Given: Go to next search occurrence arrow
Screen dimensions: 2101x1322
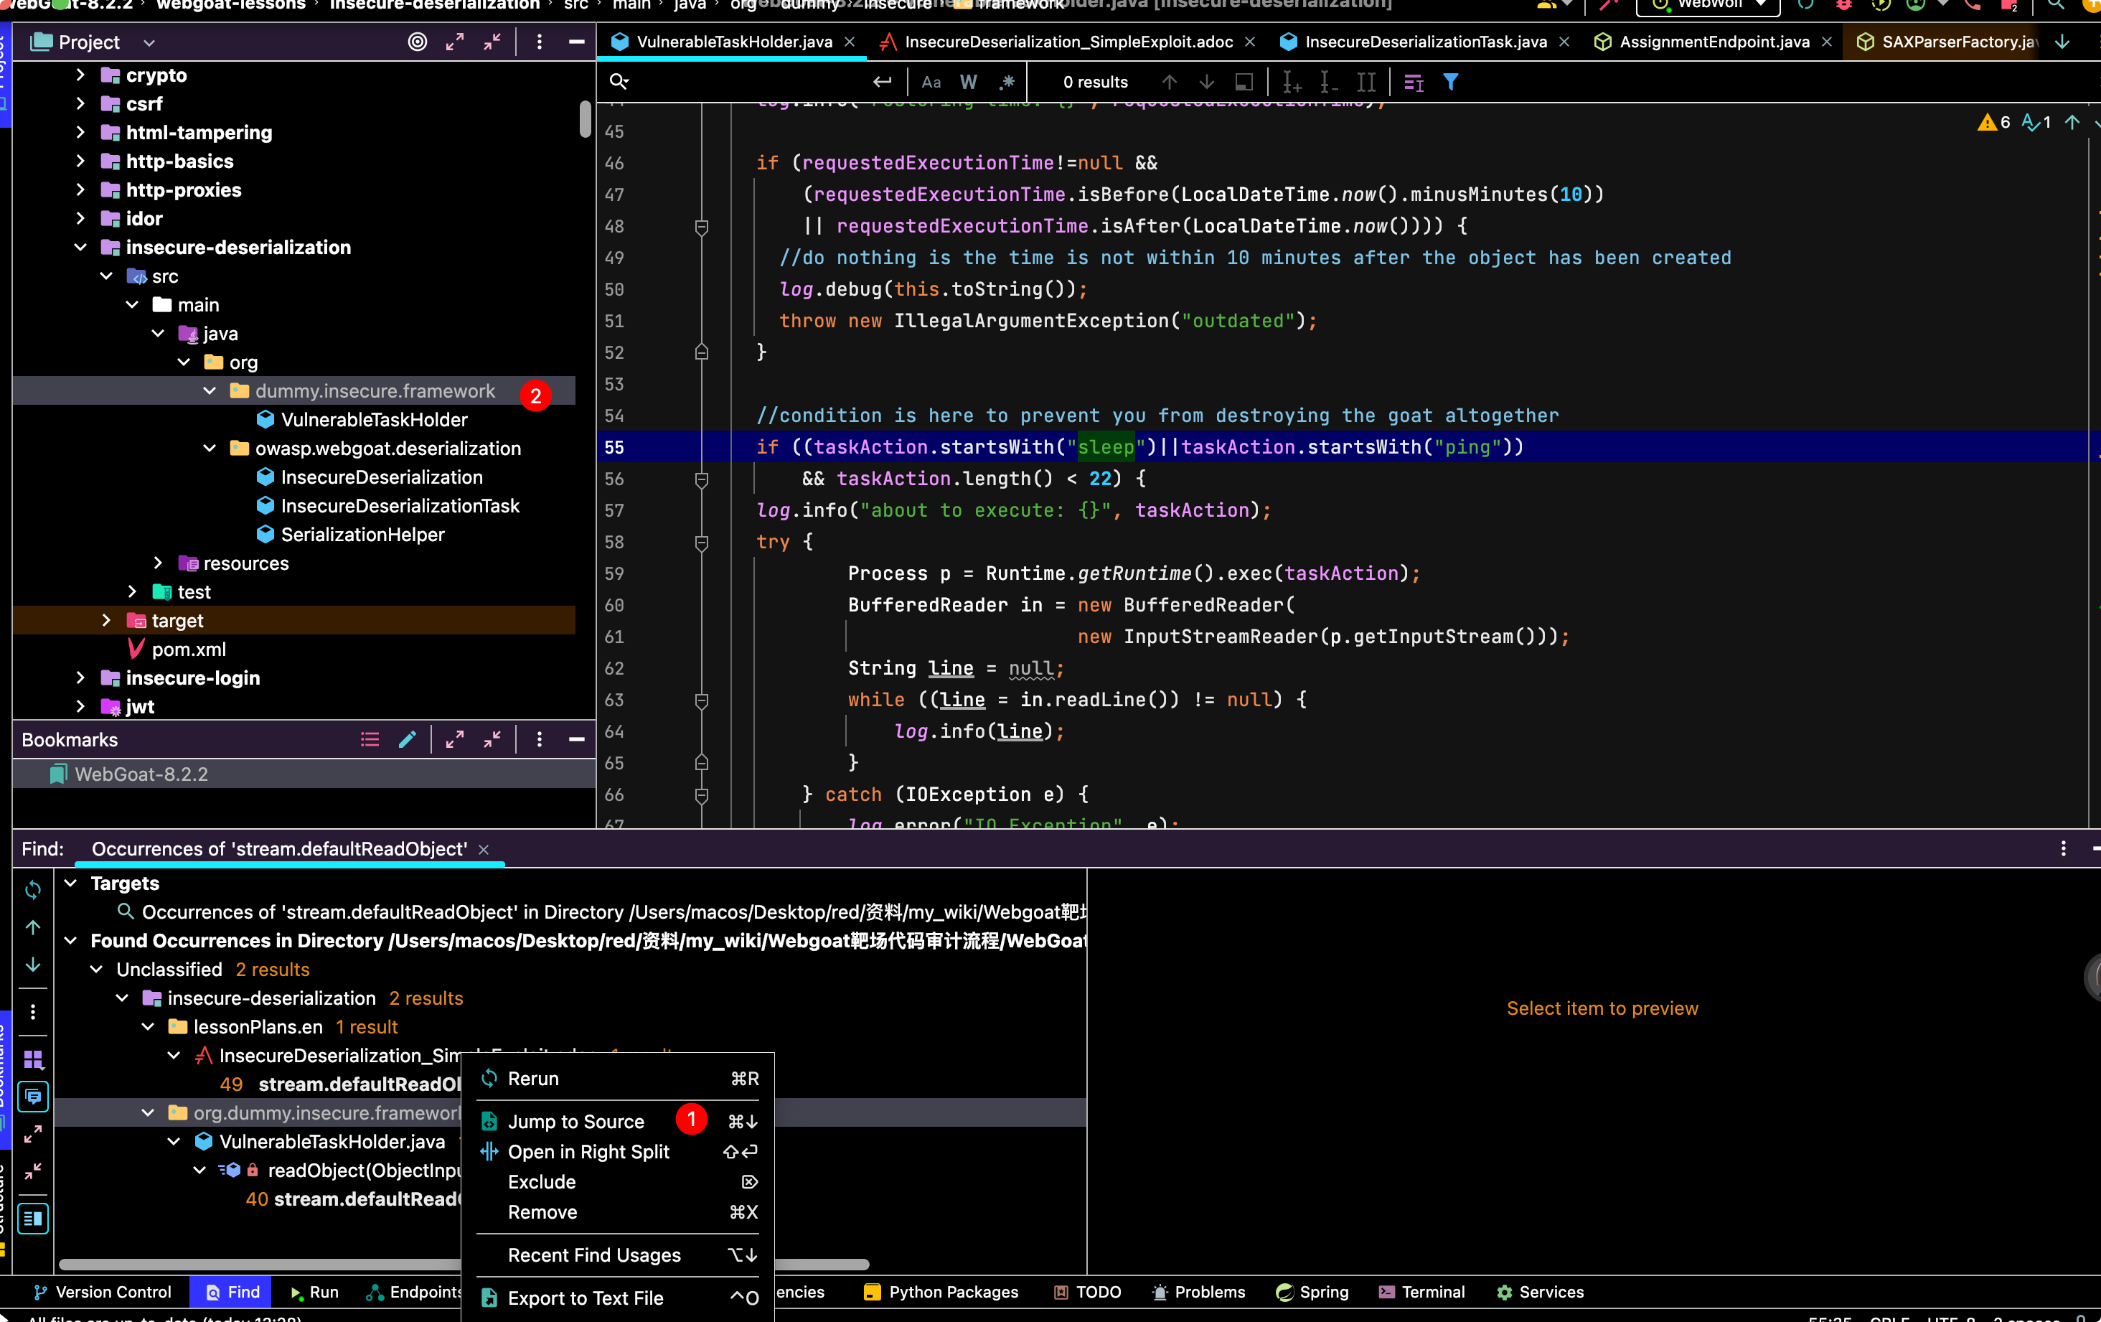Looking at the screenshot, I should point(1207,82).
